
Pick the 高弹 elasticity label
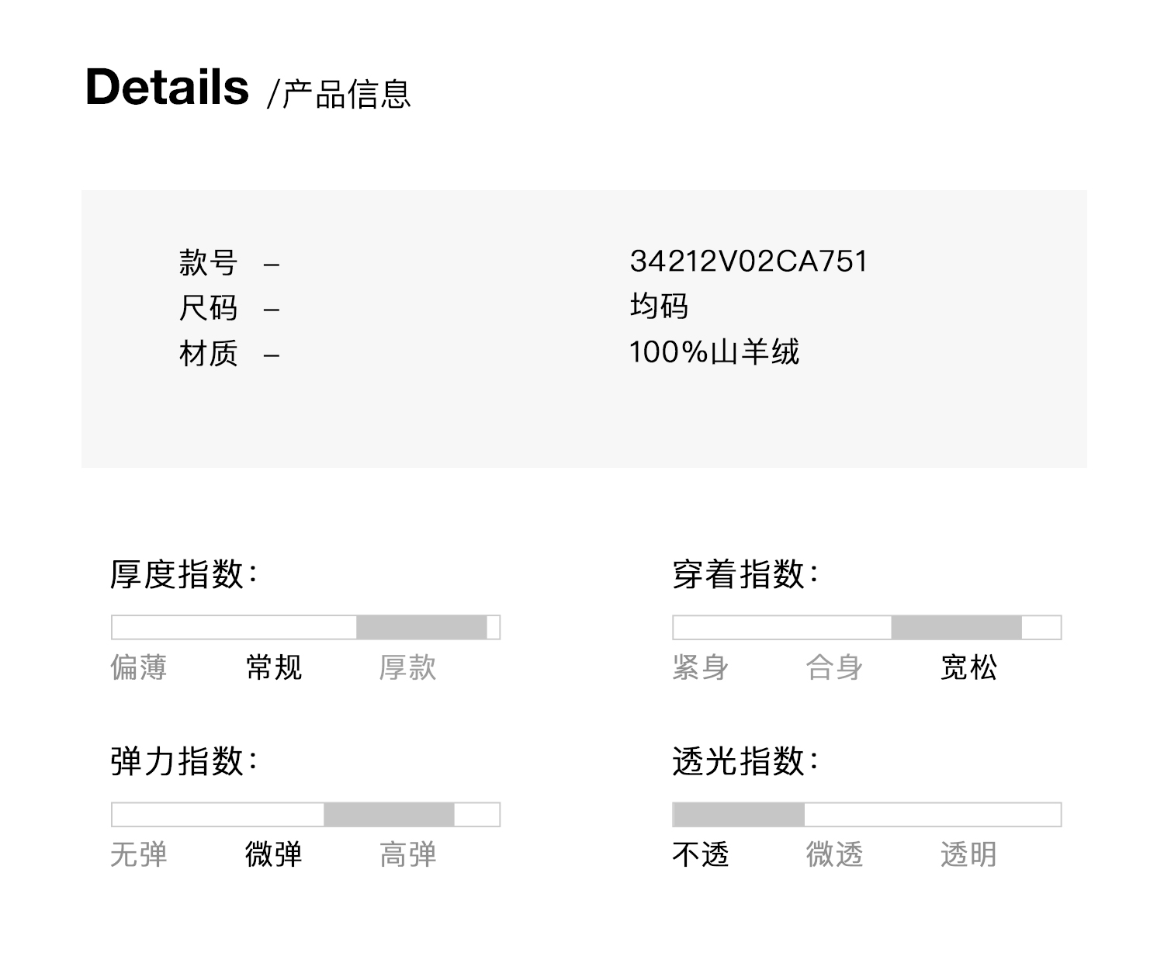[407, 854]
